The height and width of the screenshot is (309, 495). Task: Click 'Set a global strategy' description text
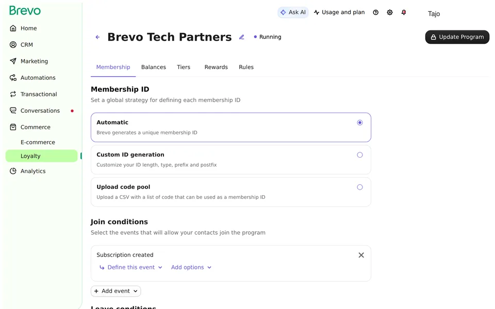pos(166,100)
